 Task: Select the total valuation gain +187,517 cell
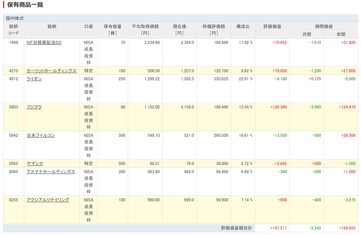coord(272,228)
